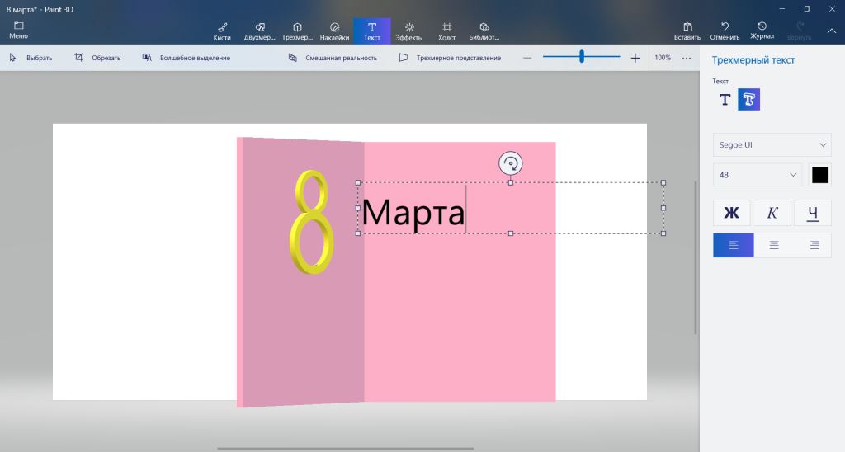Click the rotate handle above the text box
The width and height of the screenshot is (845, 452).
511,163
